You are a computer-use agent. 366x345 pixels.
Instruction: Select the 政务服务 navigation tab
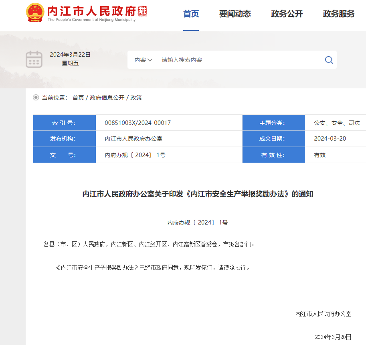pos(339,14)
